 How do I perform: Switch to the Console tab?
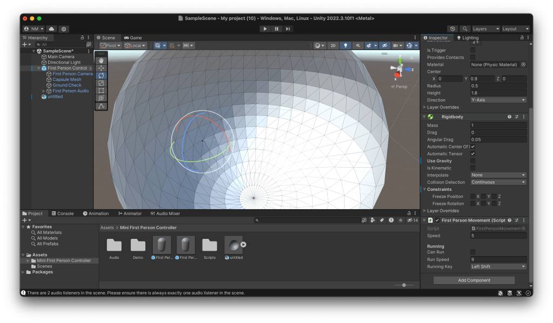click(x=62, y=214)
